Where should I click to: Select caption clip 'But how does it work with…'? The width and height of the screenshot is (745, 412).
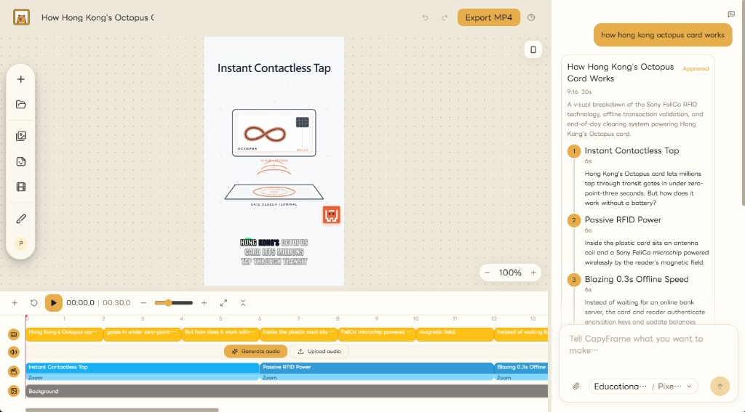220,334
